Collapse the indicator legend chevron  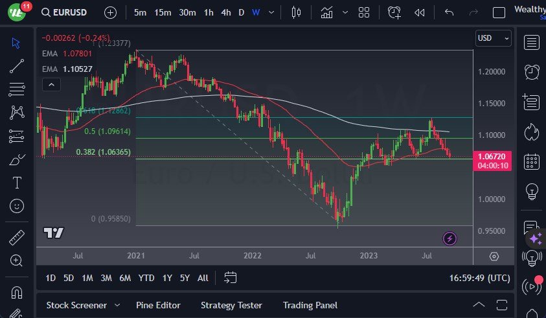(x=51, y=84)
